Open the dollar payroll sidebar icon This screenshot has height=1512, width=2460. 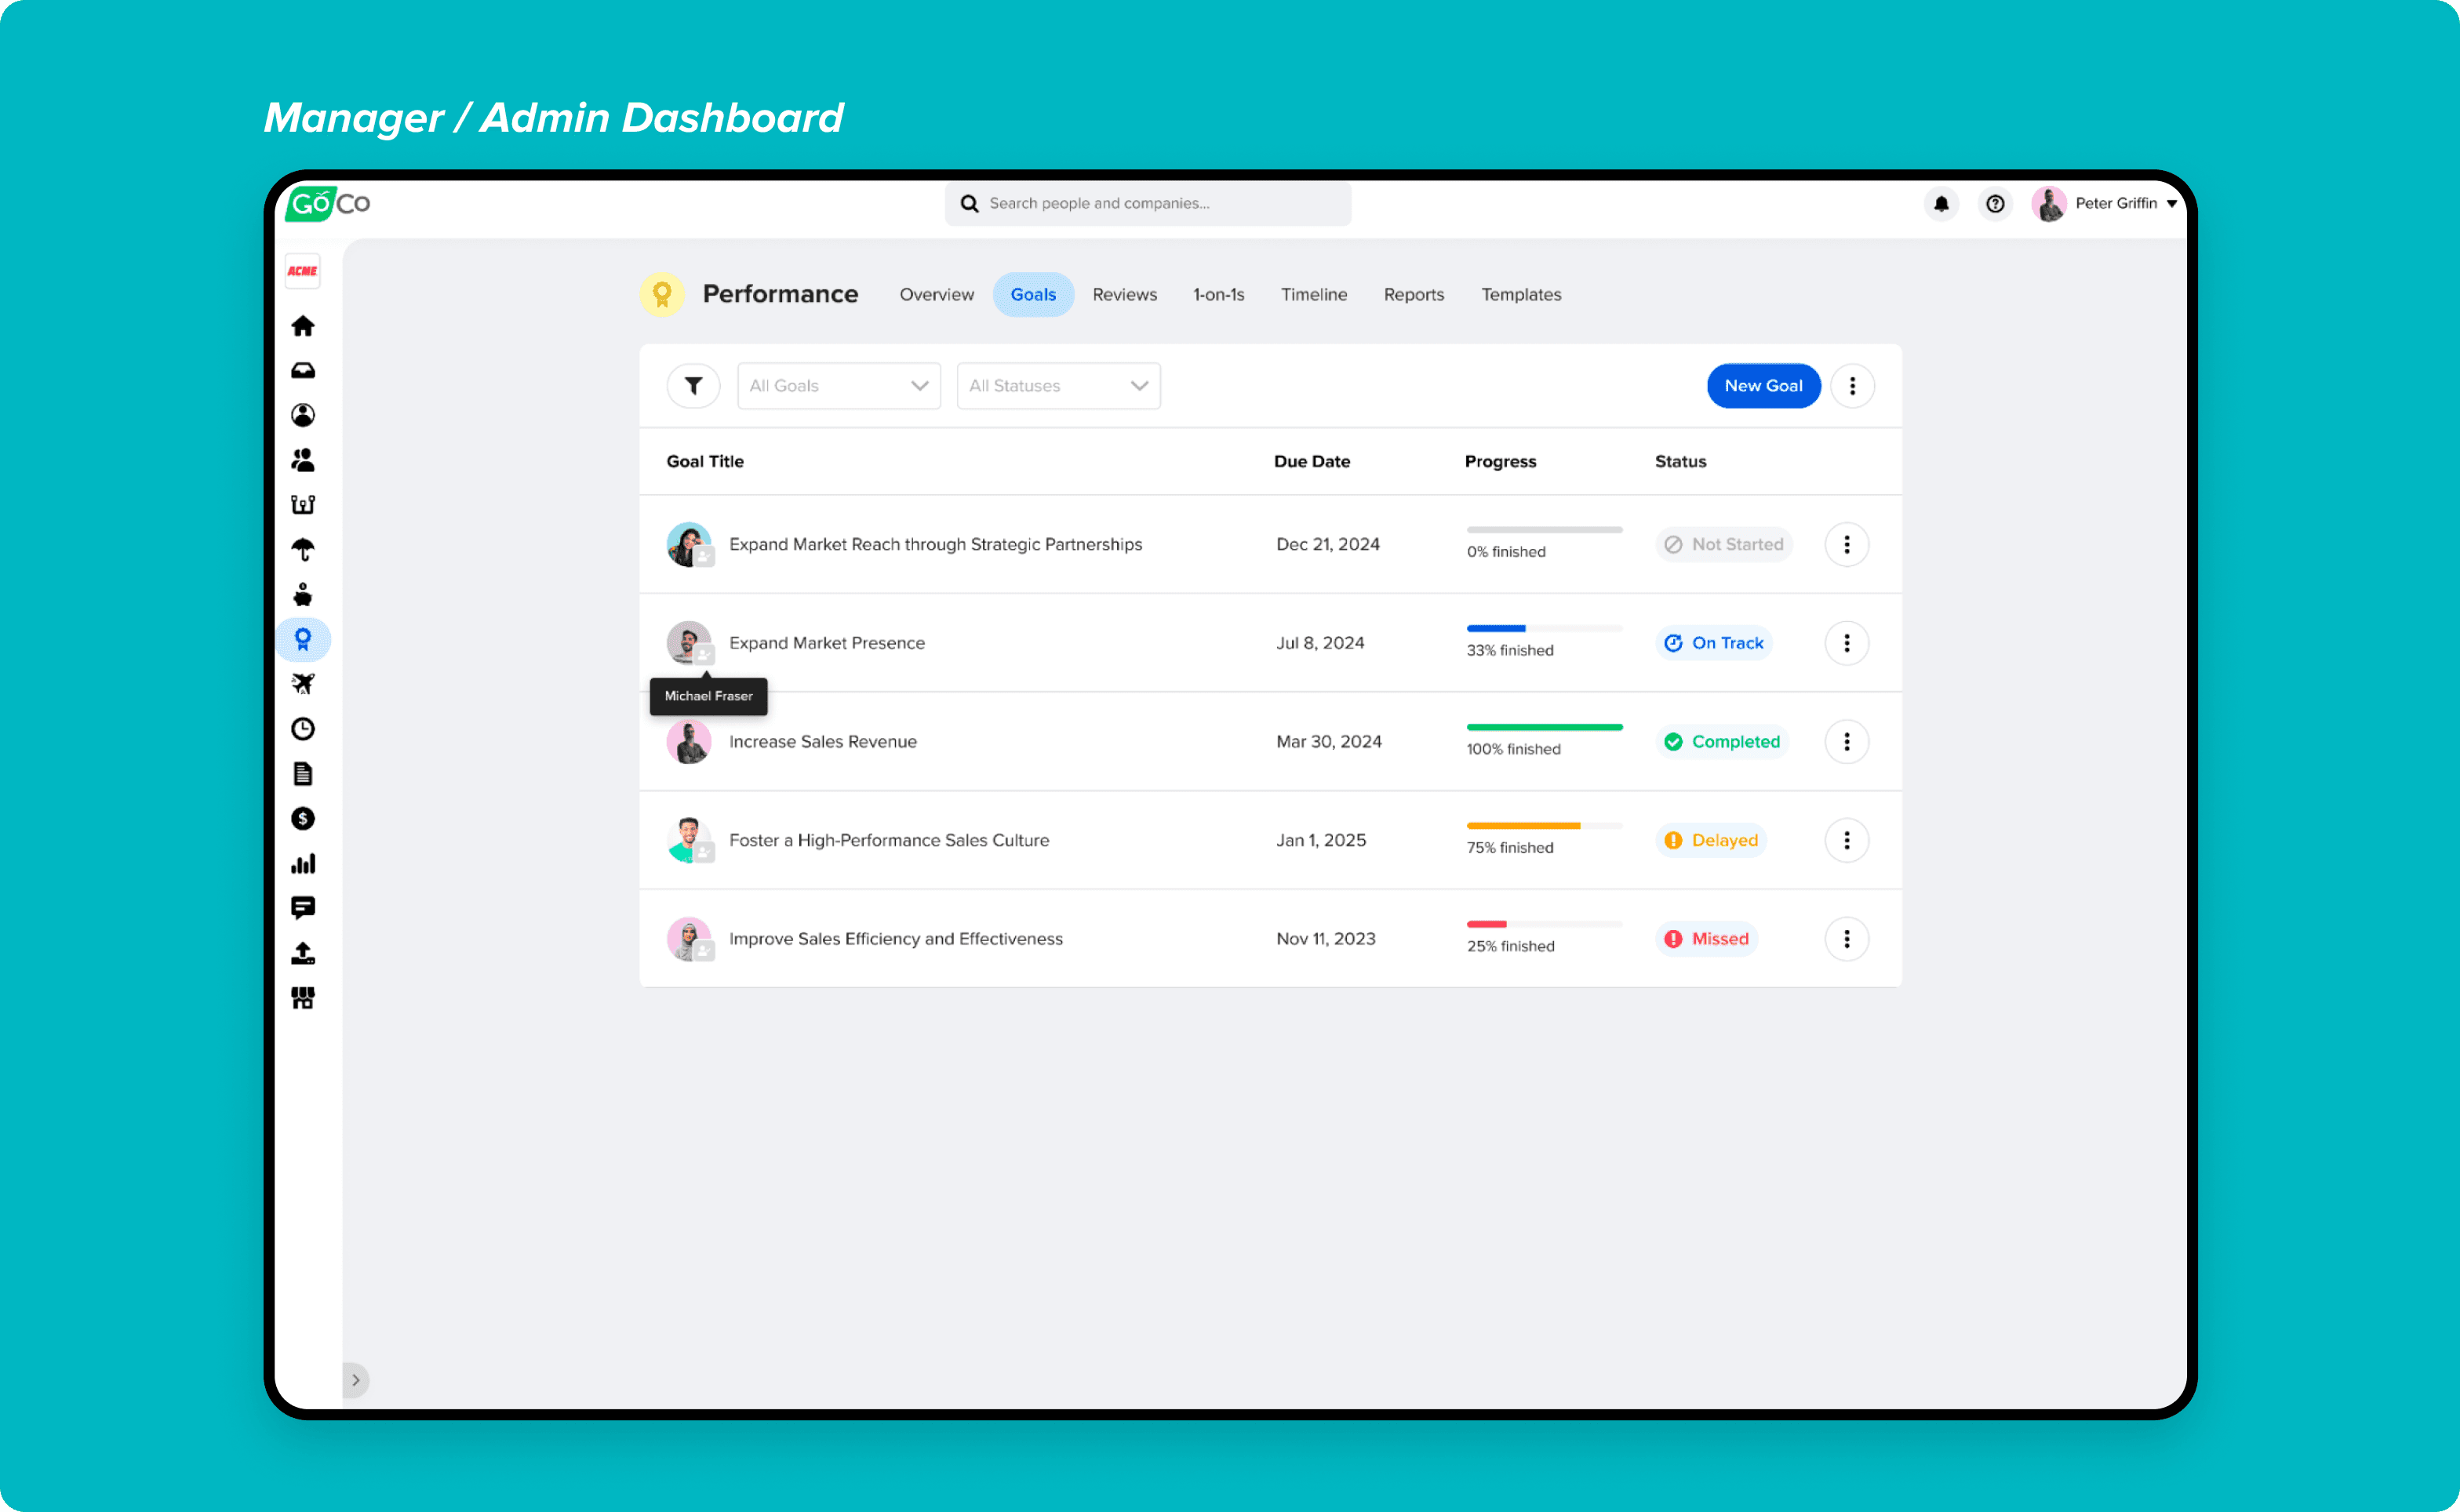point(303,819)
